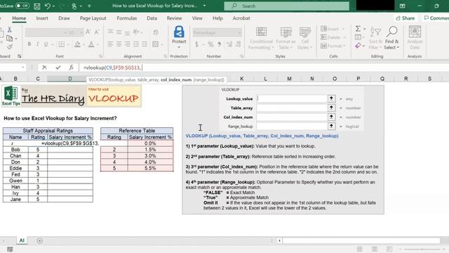Click collapse arrow beside Col_index_num field
449x253 pixels.
331,117
